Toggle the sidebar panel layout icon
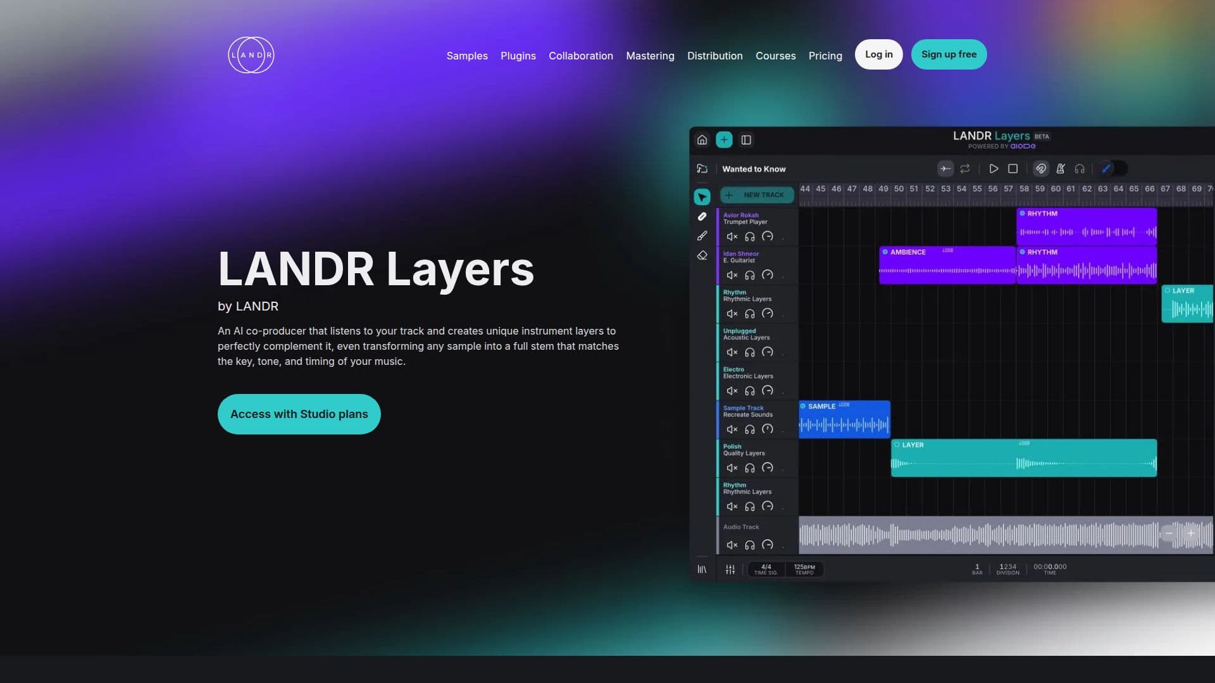 pyautogui.click(x=746, y=140)
